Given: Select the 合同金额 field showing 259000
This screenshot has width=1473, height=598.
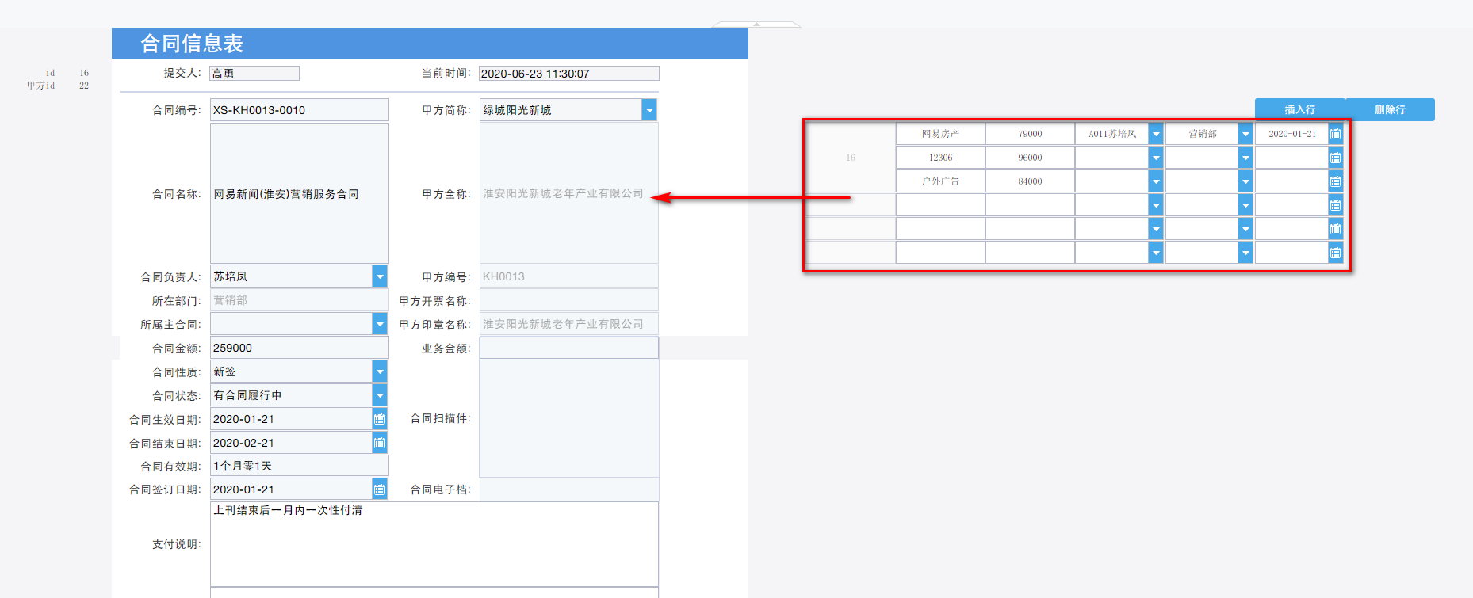Looking at the screenshot, I should 300,348.
